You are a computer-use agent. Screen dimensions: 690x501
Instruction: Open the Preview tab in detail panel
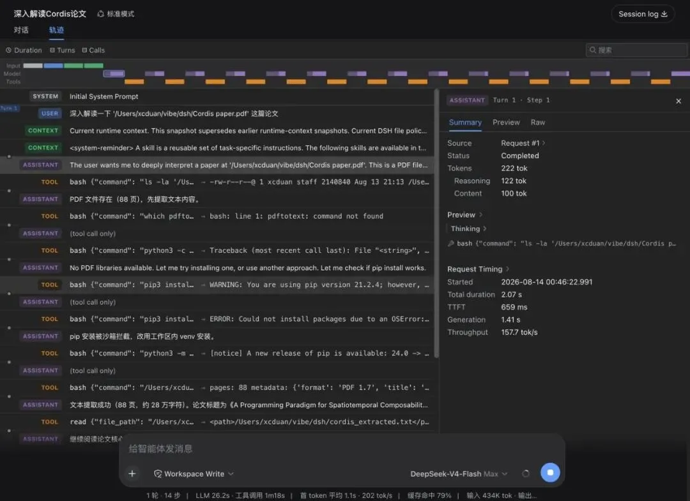(x=506, y=123)
